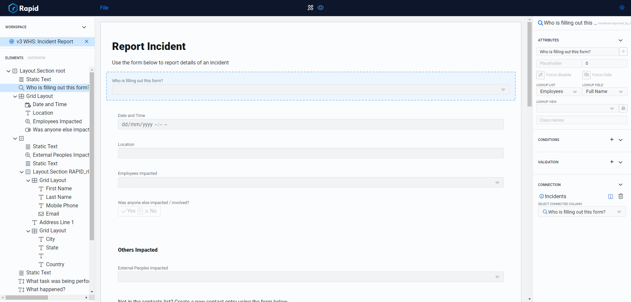The height and width of the screenshot is (302, 631).
Task: Choose Yes for anyone else impacted
Action: pyautogui.click(x=129, y=211)
